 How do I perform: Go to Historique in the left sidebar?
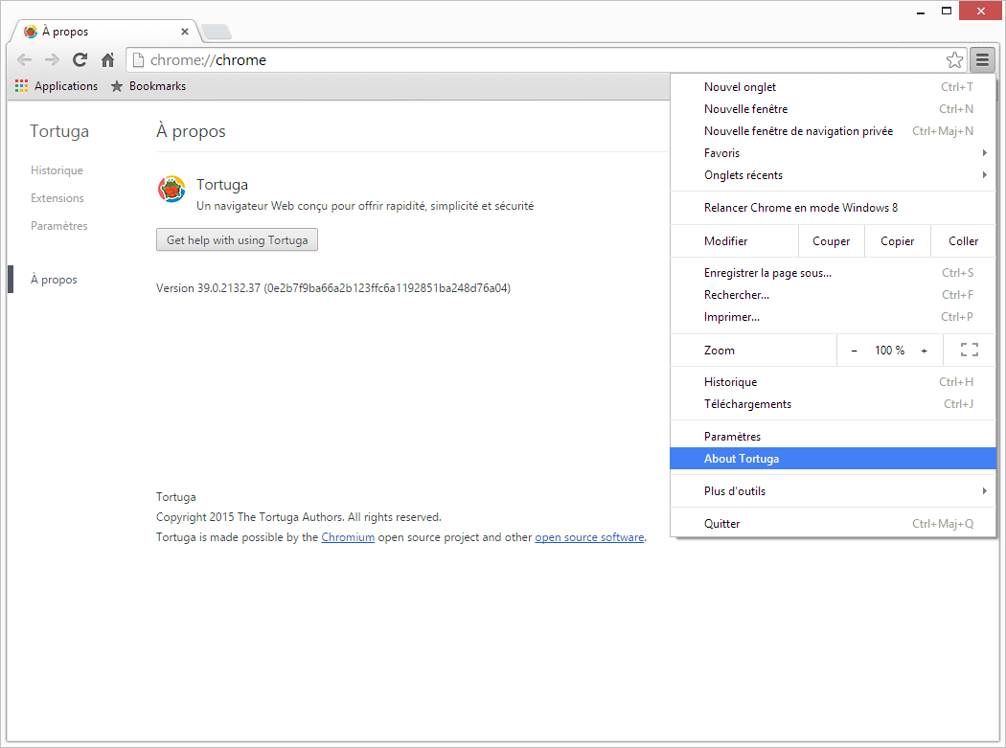[57, 170]
